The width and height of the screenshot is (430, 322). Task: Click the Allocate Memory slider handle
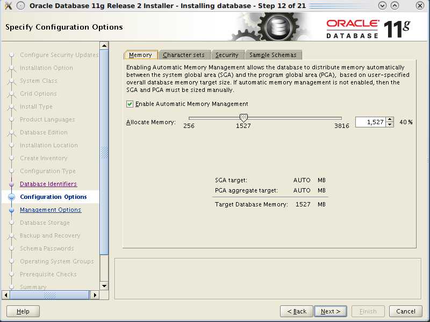(243, 118)
